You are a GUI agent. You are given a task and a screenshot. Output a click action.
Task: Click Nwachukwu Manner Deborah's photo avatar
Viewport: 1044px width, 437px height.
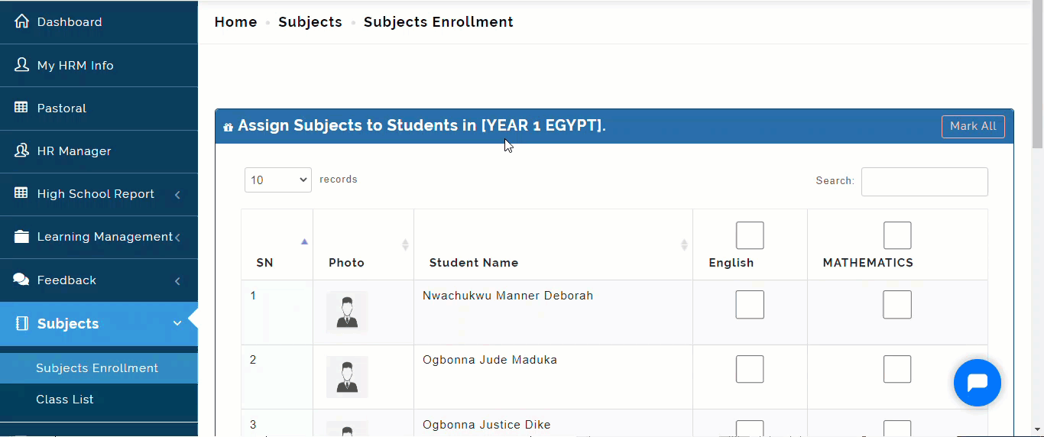pyautogui.click(x=347, y=312)
